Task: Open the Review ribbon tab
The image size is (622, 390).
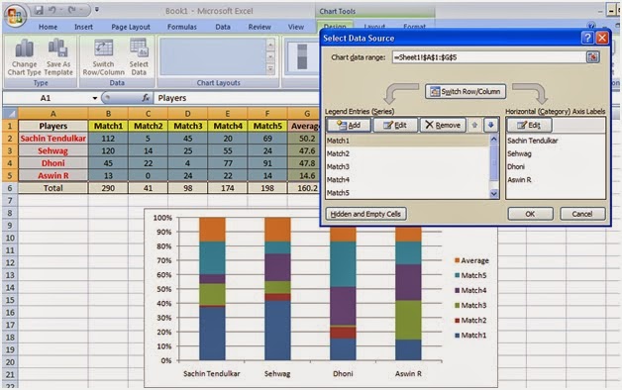Action: (x=259, y=27)
